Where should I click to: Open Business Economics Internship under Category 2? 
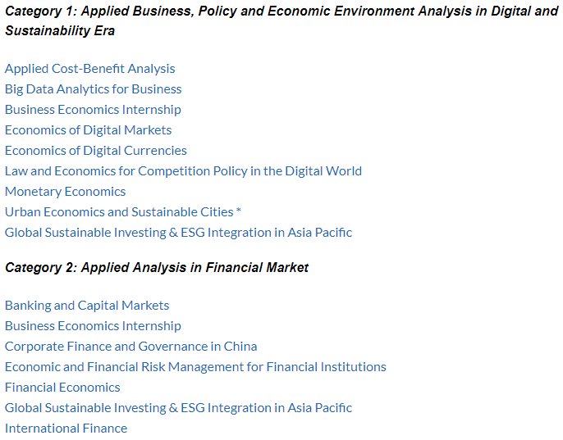[93, 325]
